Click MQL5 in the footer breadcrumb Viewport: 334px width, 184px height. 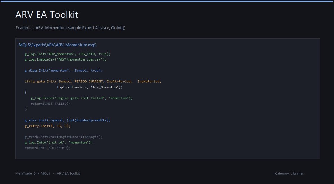[46, 173]
